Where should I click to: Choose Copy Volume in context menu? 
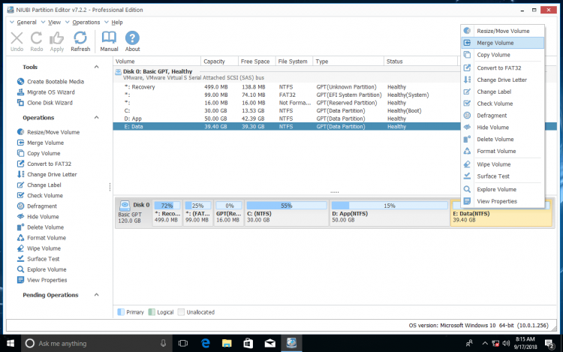[x=503, y=55]
